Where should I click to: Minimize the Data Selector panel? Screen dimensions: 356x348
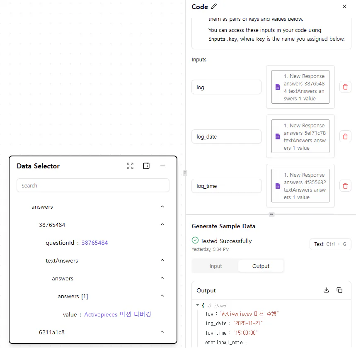coord(163,166)
